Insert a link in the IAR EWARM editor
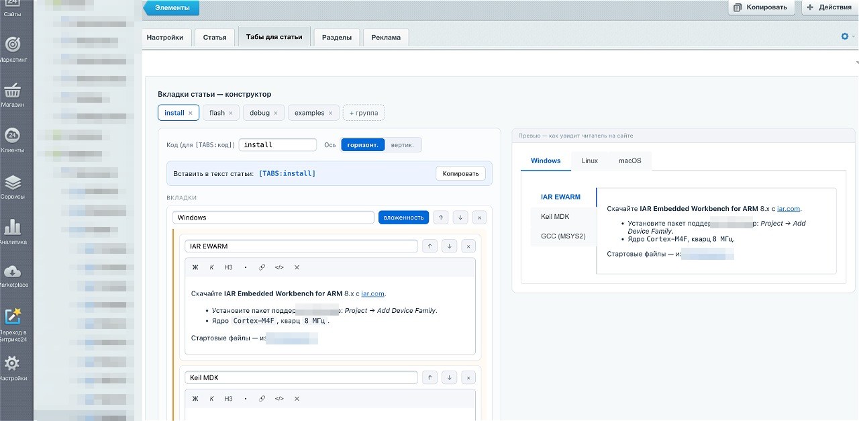The height and width of the screenshot is (421, 859). tap(262, 267)
